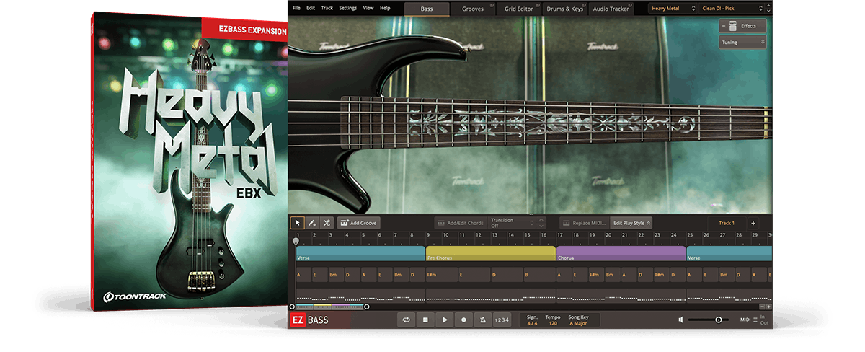Expand the Tuning panel
The image size is (865, 352).
(x=742, y=43)
